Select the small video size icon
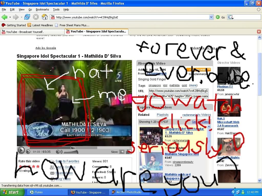This screenshot has height=196, width=262. click(x=122, y=152)
